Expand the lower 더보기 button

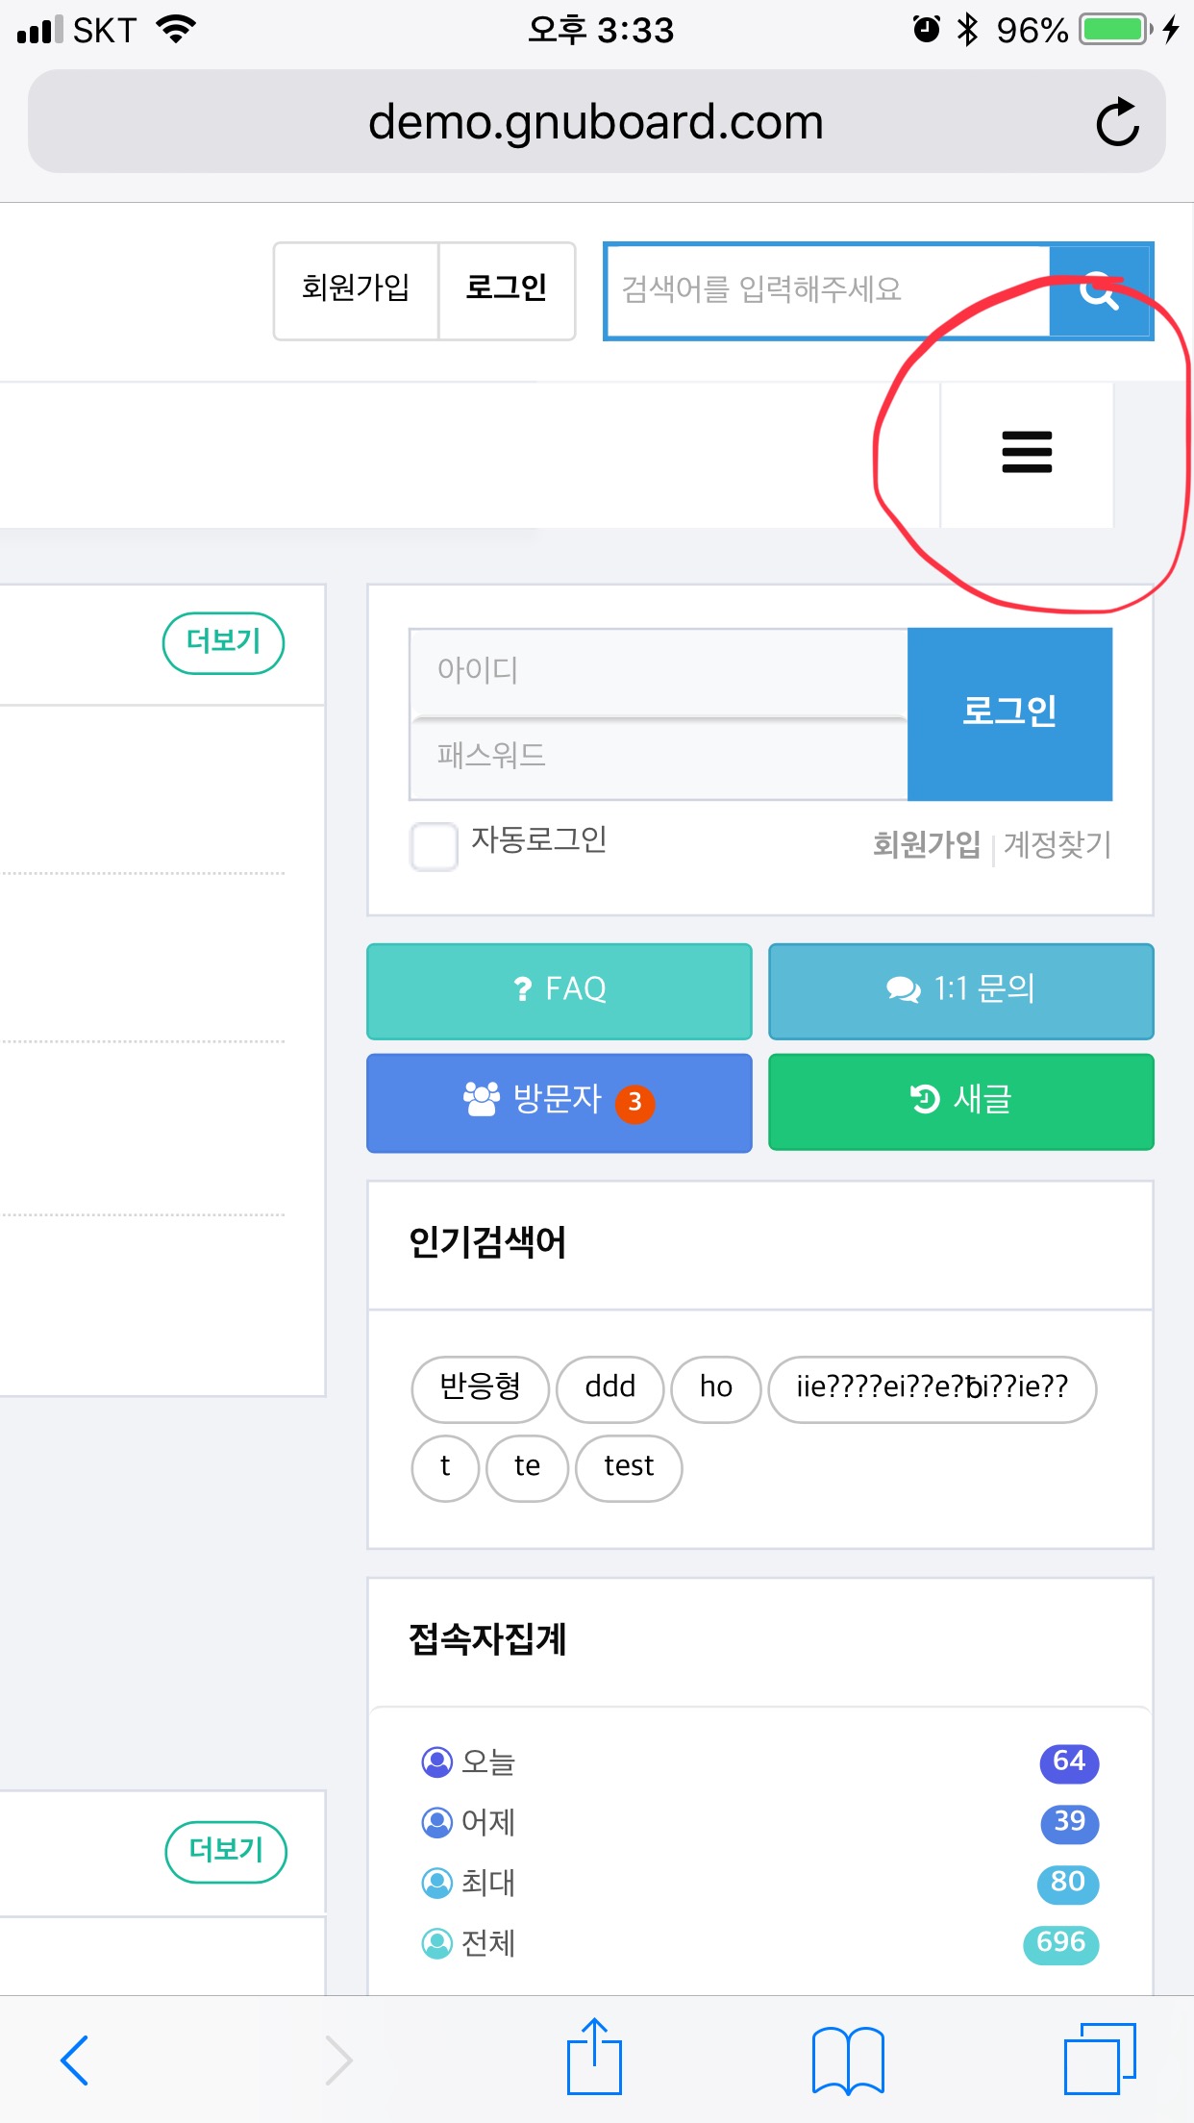[x=226, y=1851]
